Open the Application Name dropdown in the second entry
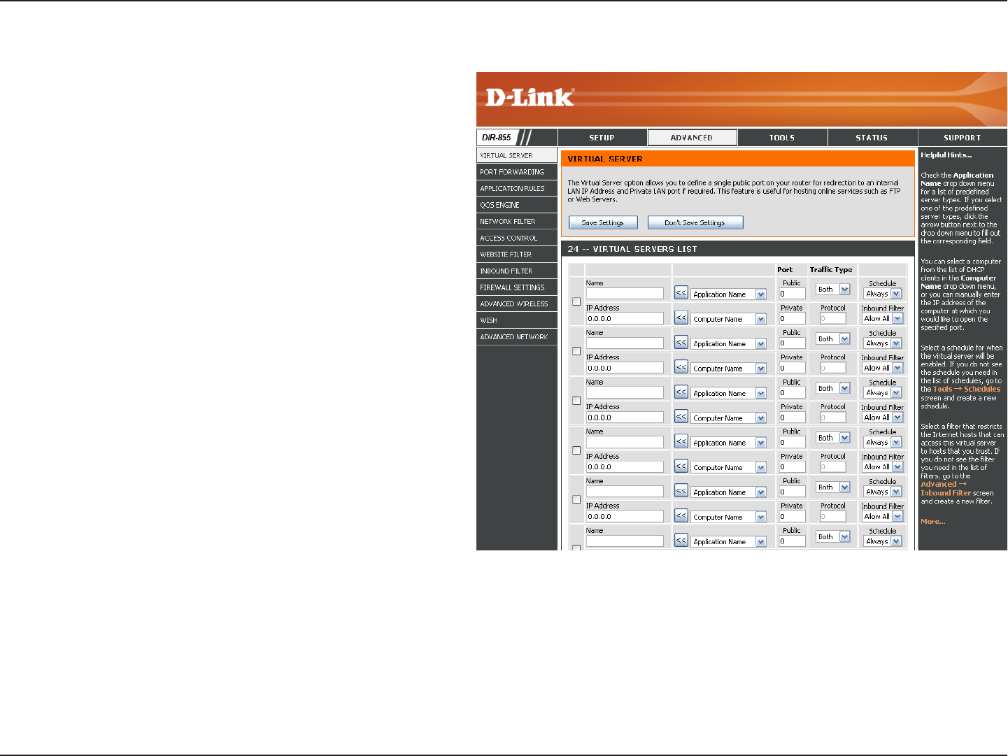 tap(729, 344)
